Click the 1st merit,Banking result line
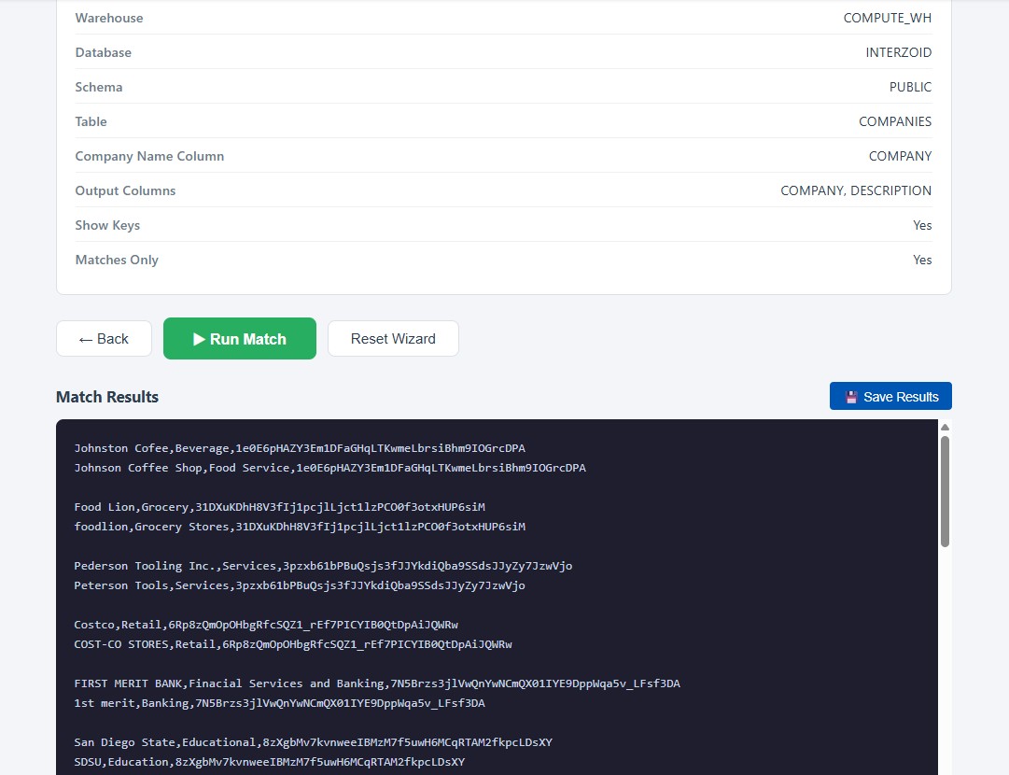The width and height of the screenshot is (1009, 775). [x=279, y=703]
